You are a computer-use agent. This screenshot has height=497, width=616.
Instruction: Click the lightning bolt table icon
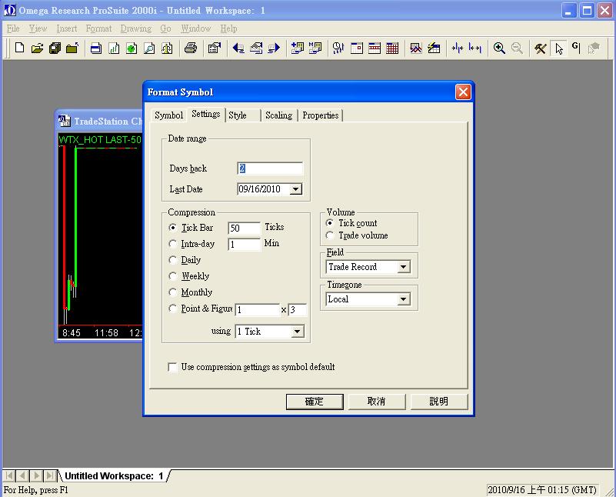coord(434,48)
